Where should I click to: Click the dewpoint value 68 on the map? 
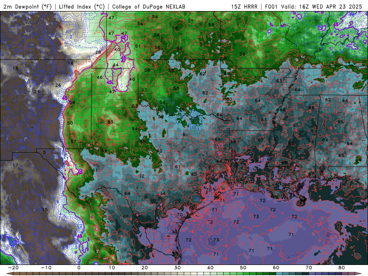click(284, 162)
